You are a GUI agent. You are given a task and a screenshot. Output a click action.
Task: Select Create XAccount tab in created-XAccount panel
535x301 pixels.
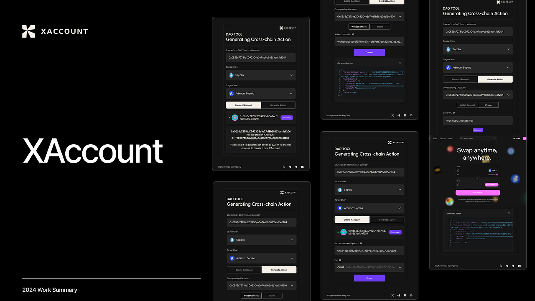(243, 105)
